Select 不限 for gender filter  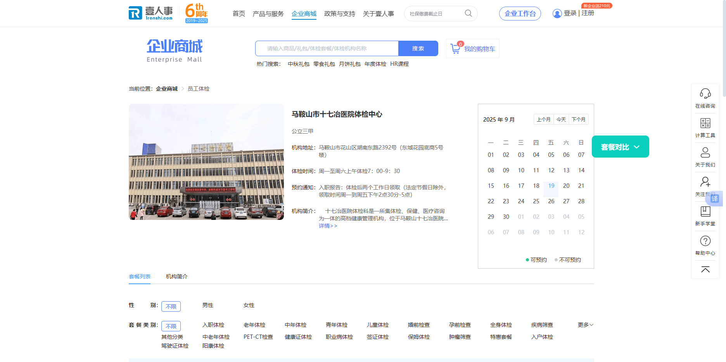(x=171, y=306)
